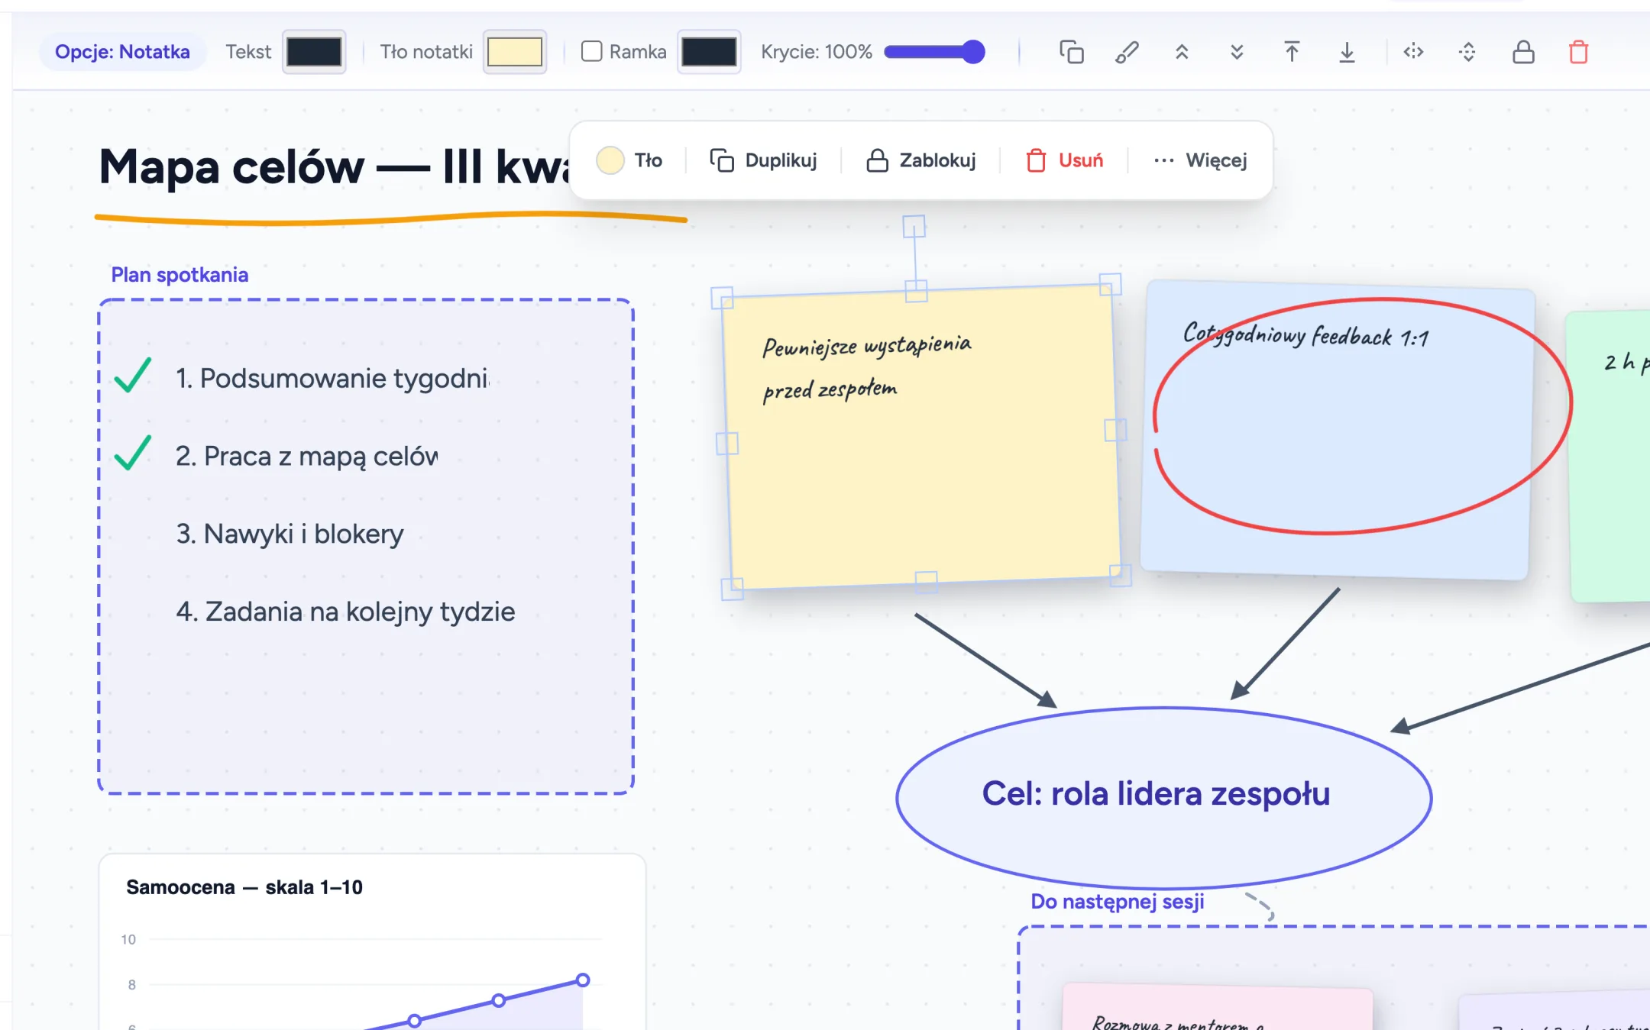Click the 'Mapa celów' board title
Viewport: 1650px width, 1030px height.
tap(336, 166)
